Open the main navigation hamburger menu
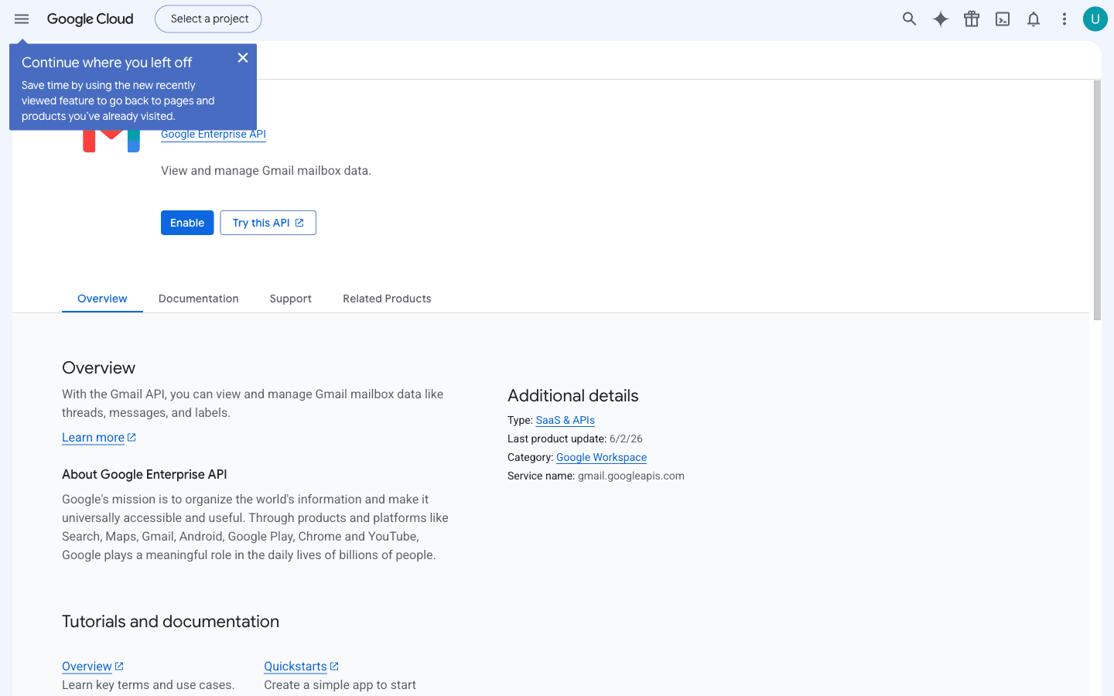 coord(22,19)
